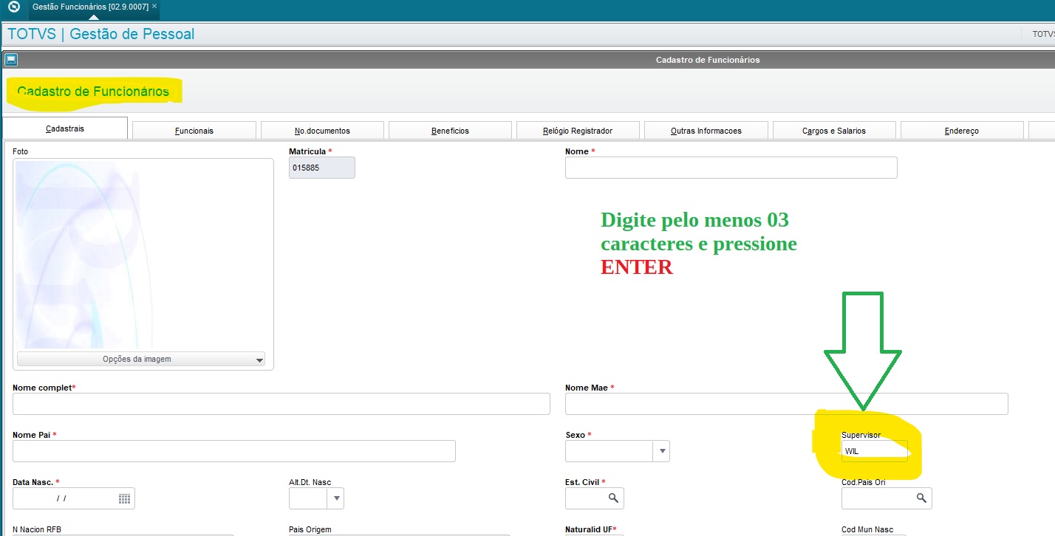Click the blue window icon beside the title bar

10,60
